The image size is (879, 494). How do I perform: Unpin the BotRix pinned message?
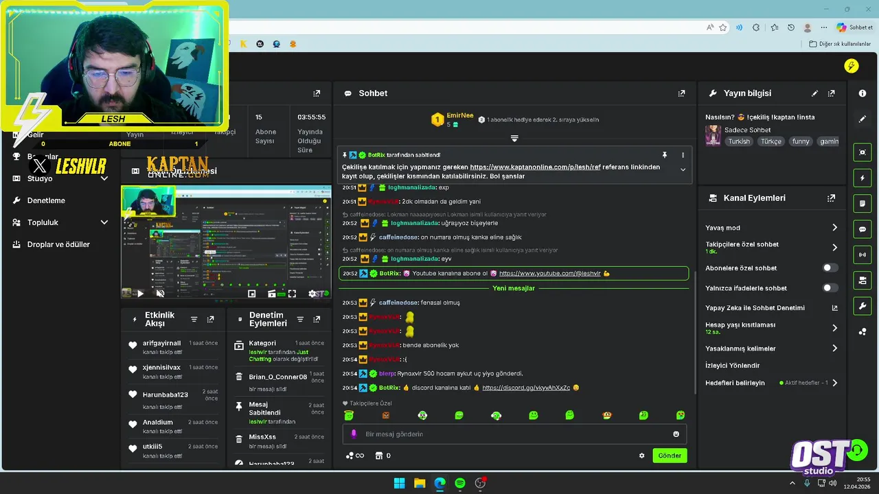[x=664, y=155]
